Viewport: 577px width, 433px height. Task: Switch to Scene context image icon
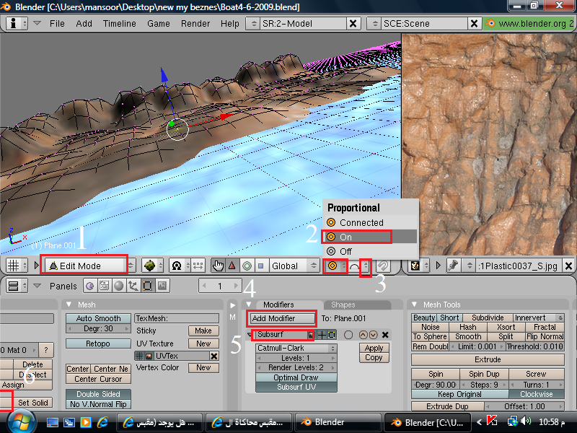(x=162, y=286)
